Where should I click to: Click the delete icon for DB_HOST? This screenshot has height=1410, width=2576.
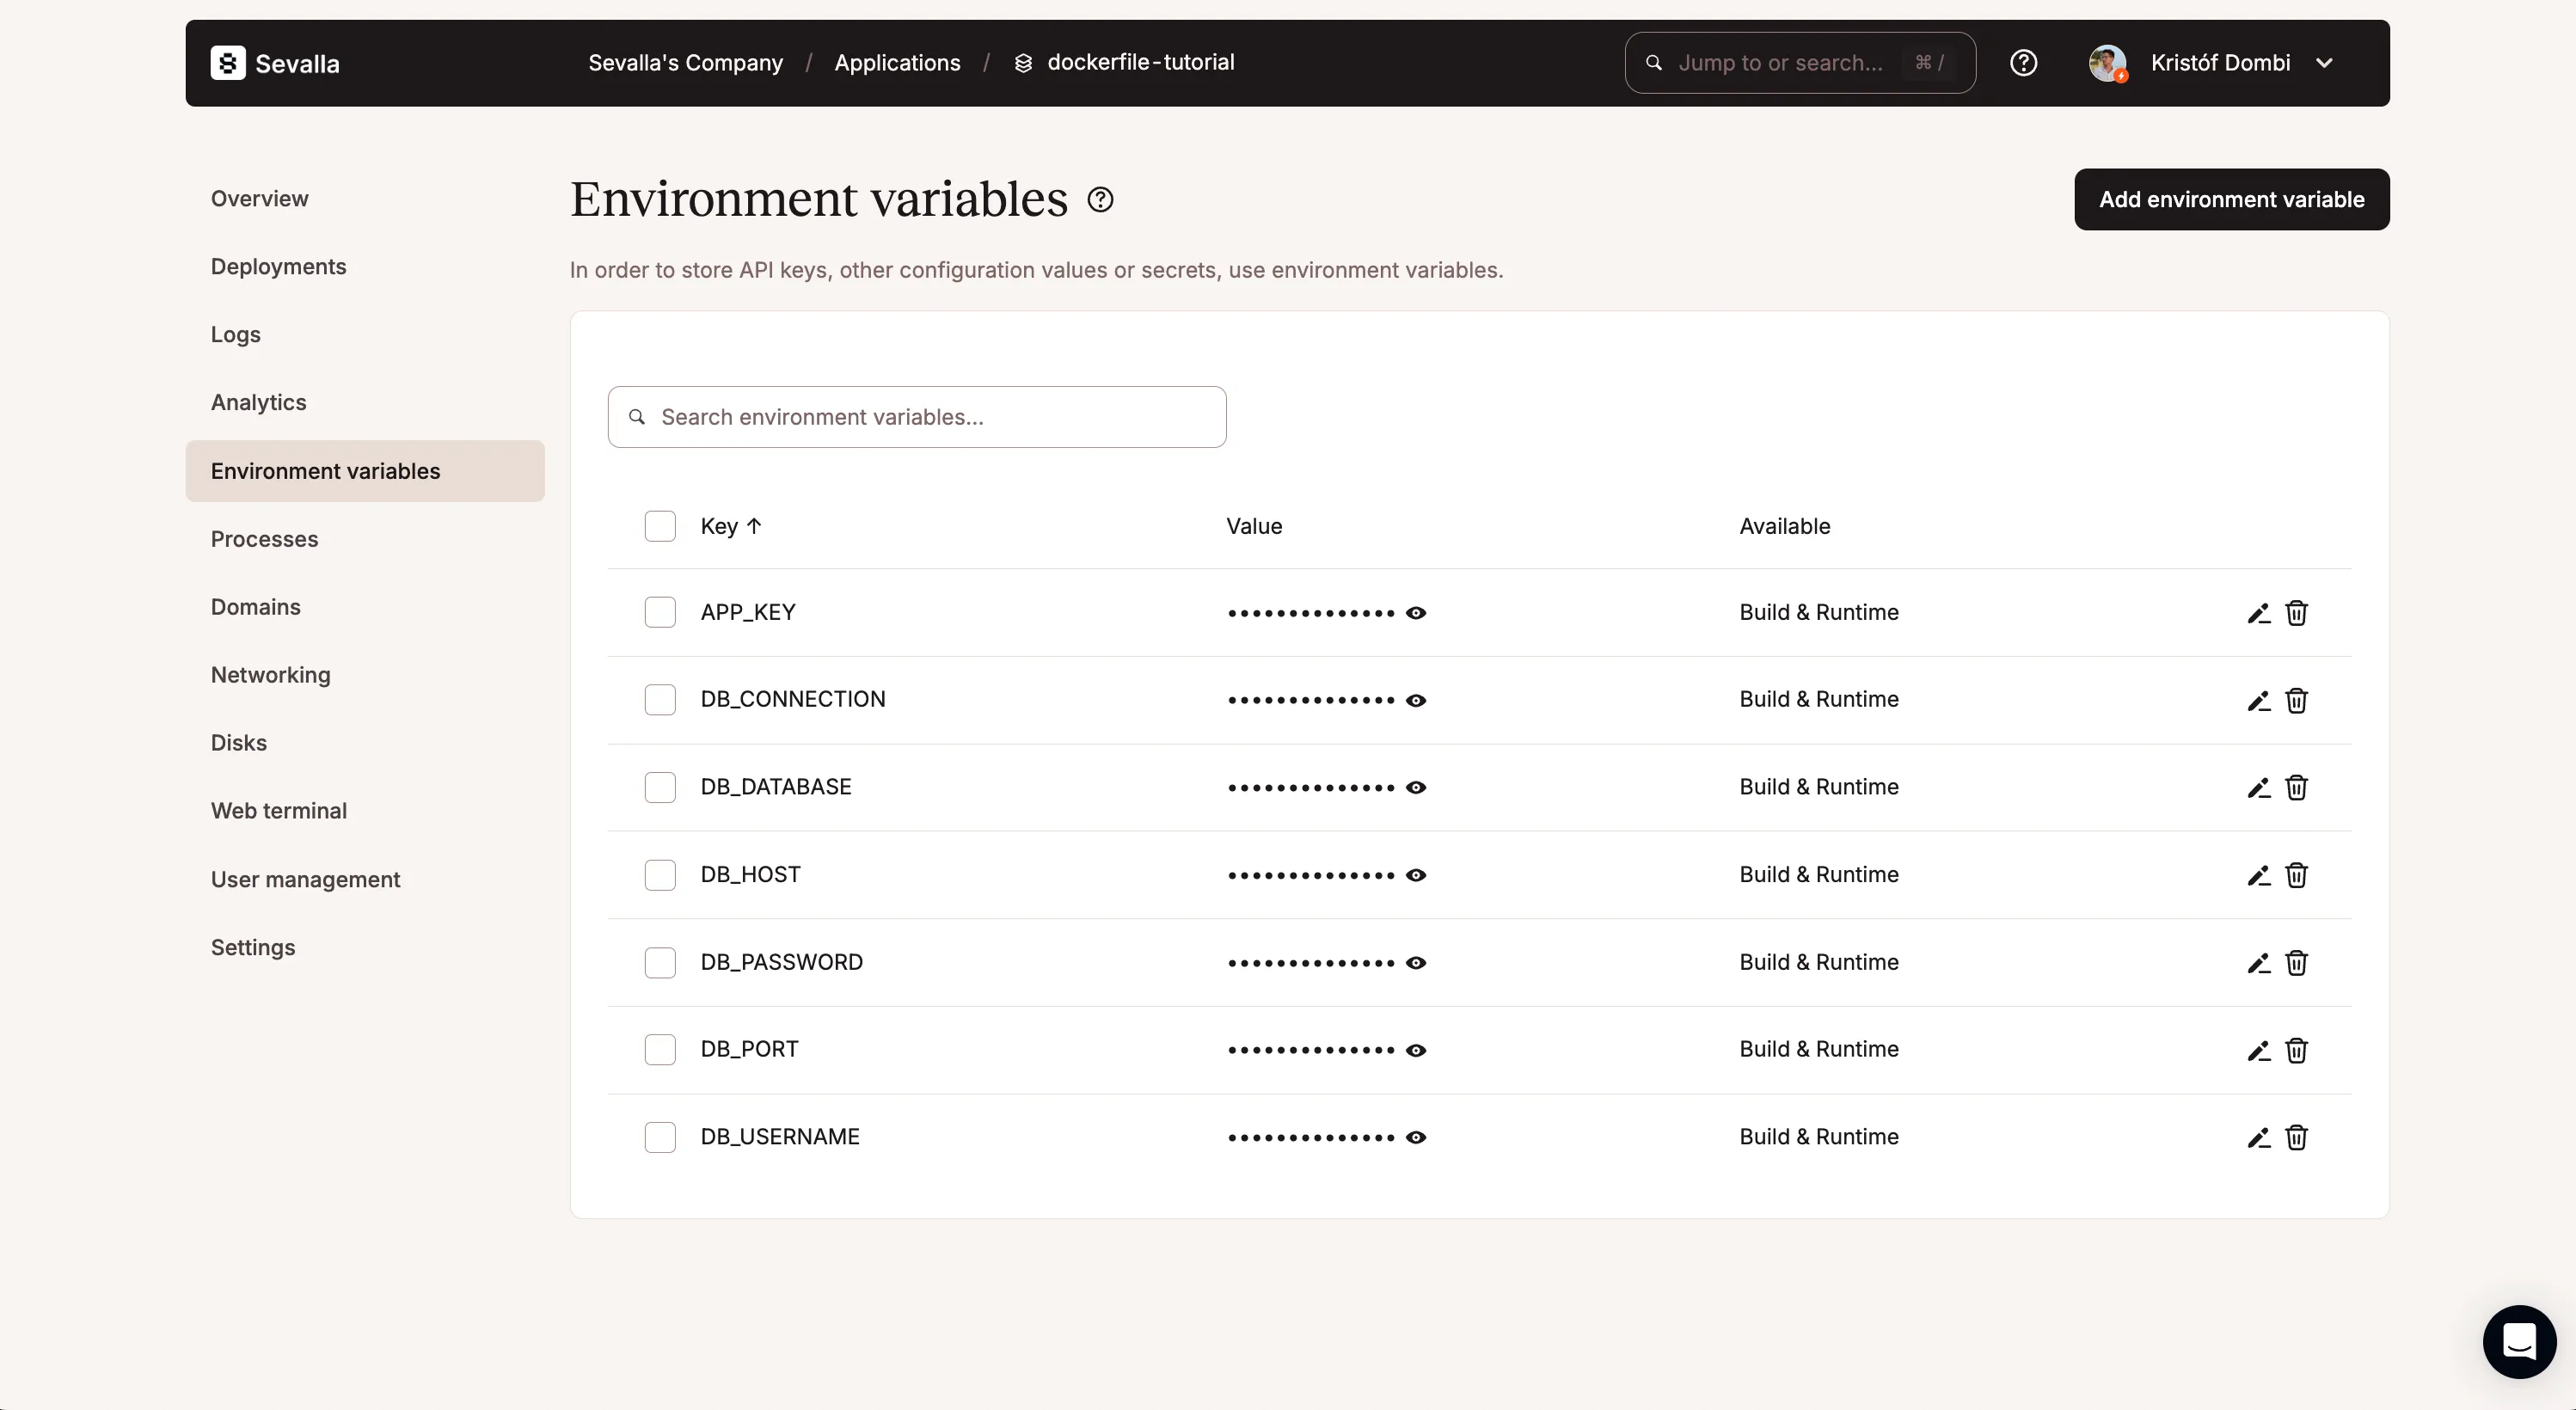point(2297,875)
